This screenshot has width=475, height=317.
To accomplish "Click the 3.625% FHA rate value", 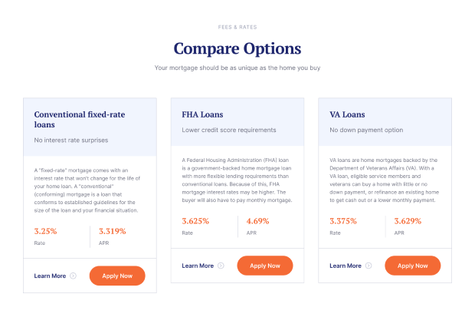I will (195, 221).
